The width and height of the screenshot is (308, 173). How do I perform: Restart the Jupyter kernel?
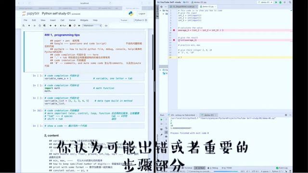tap(75, 25)
